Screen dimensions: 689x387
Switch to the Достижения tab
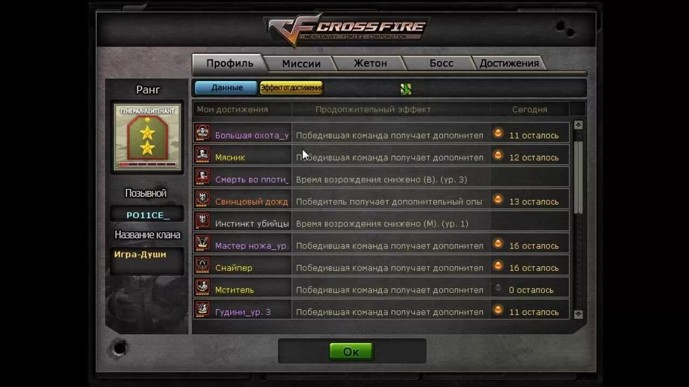509,63
